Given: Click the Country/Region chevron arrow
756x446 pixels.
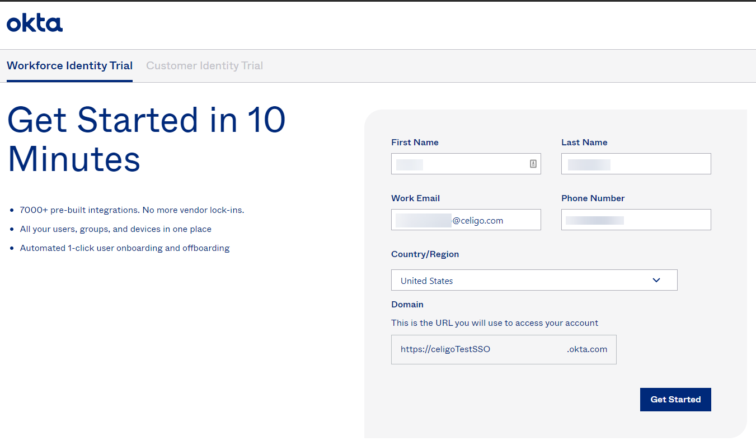Looking at the screenshot, I should (656, 280).
